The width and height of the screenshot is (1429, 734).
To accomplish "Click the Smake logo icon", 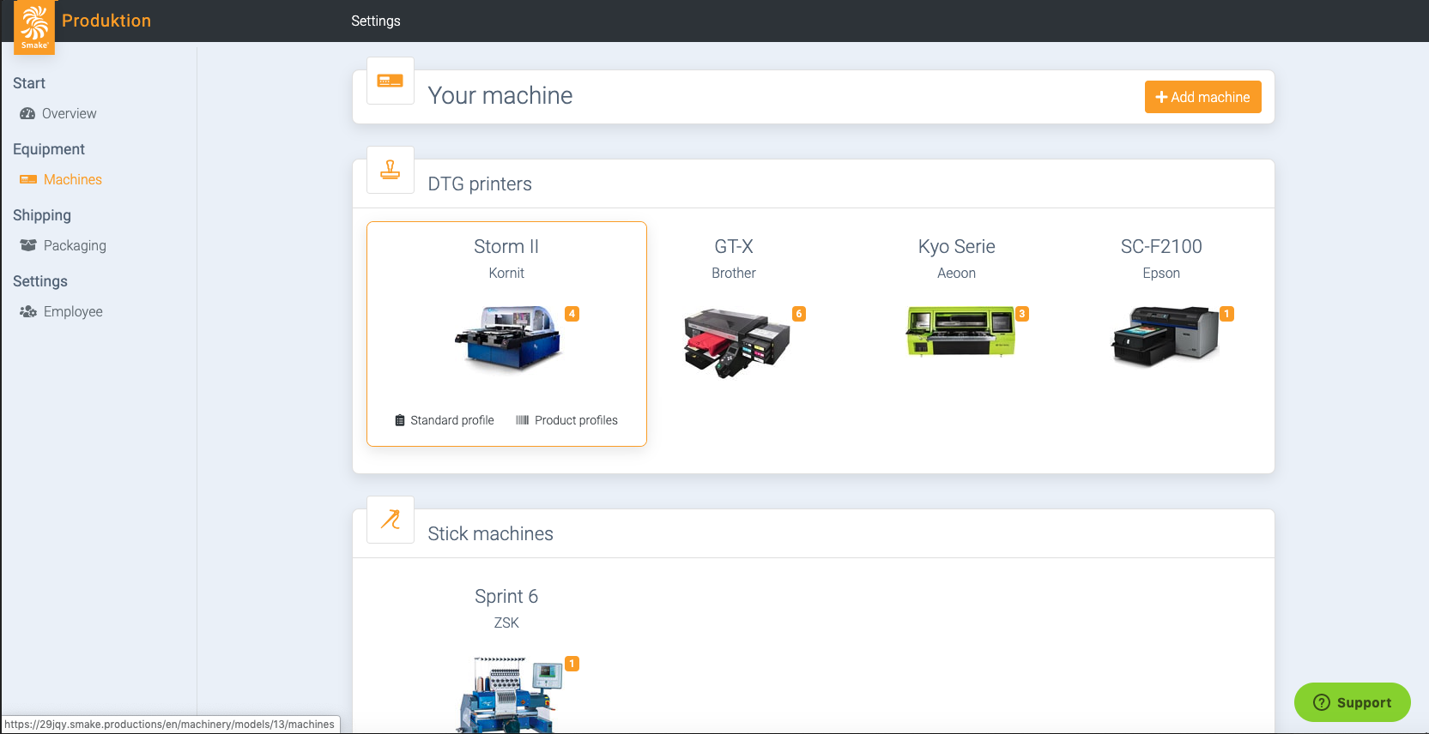I will 34,27.
